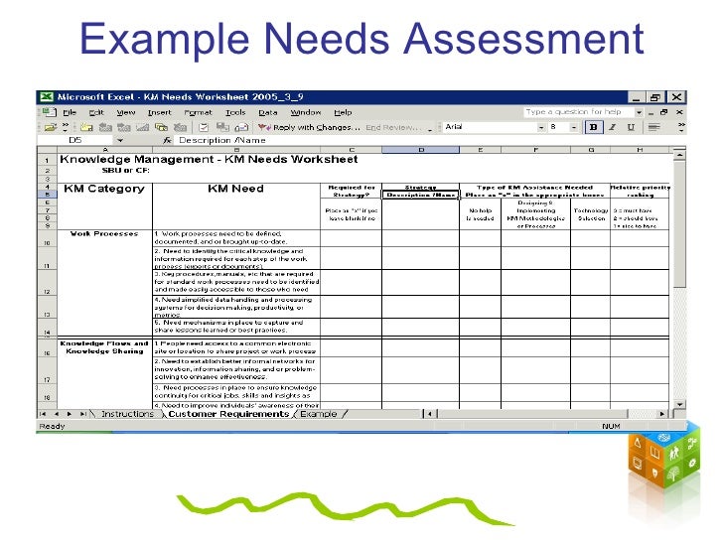Go to last sheet using tab navigation arrow

pyautogui.click(x=82, y=414)
